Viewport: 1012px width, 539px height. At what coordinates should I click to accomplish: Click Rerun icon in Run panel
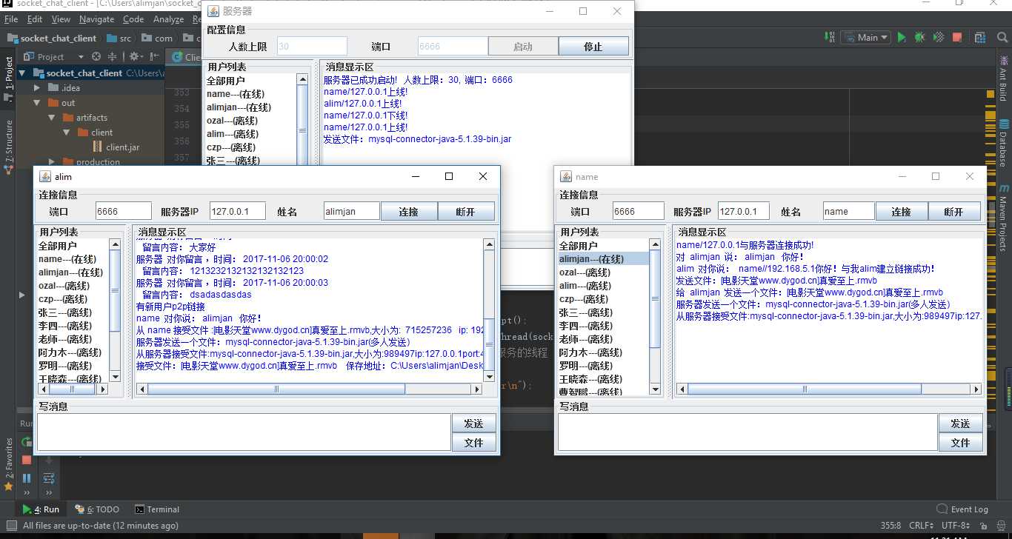pyautogui.click(x=27, y=441)
